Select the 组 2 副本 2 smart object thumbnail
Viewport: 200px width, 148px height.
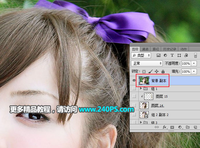click(144, 115)
